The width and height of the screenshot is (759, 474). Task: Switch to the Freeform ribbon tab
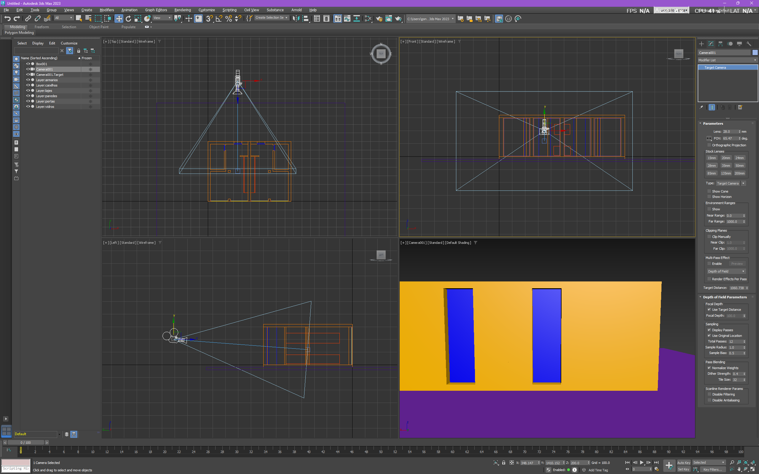click(42, 27)
